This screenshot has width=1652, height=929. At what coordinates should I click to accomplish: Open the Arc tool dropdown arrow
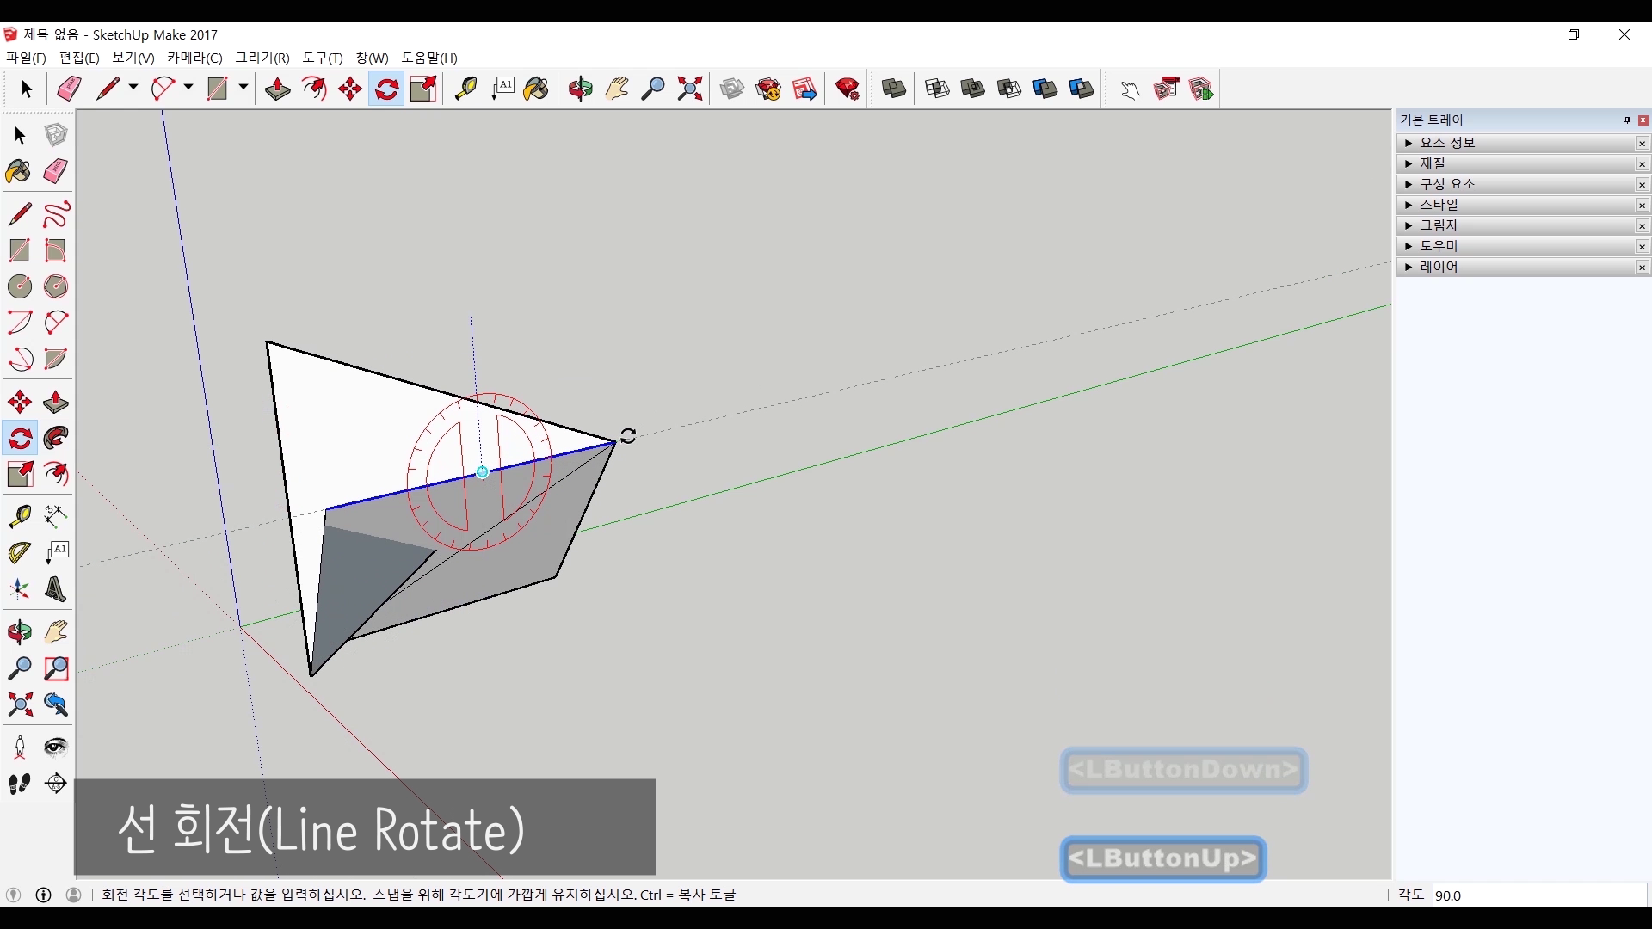188,88
